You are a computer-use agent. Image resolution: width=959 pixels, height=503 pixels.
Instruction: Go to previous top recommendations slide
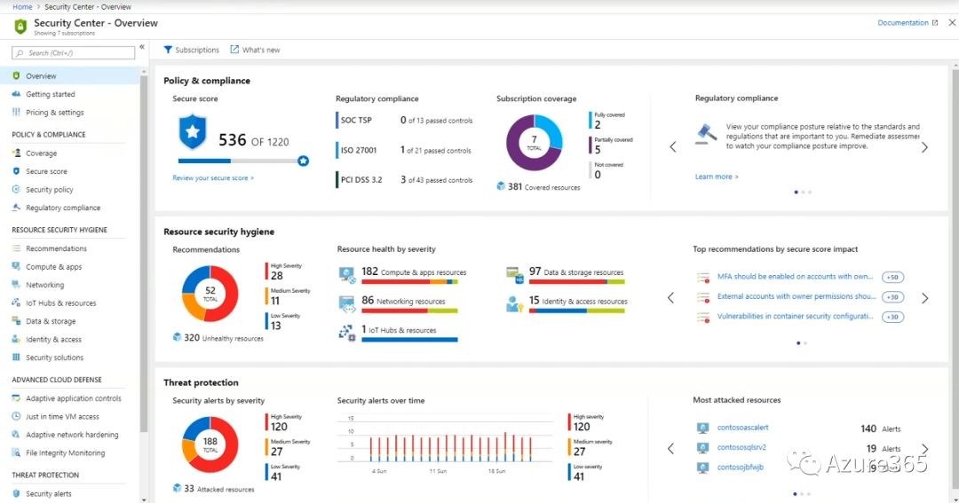[x=671, y=298]
